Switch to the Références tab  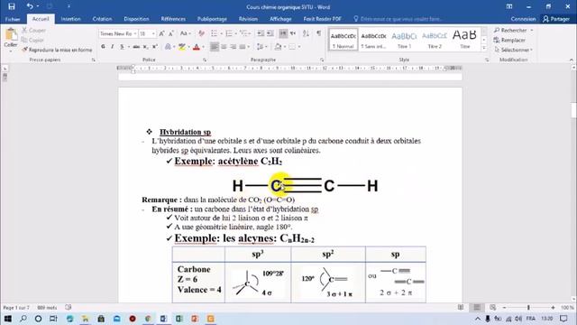point(173,19)
